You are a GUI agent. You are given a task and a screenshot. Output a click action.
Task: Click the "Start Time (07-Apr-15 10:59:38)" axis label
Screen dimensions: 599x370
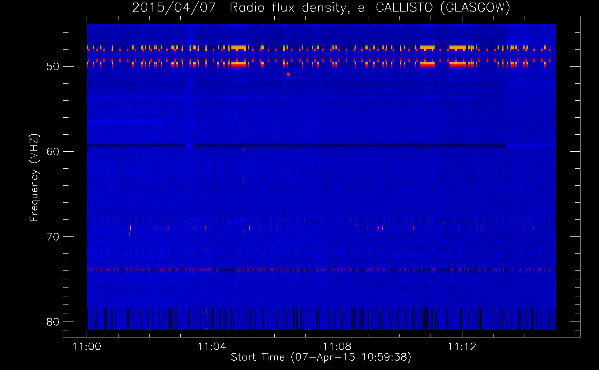point(321,357)
